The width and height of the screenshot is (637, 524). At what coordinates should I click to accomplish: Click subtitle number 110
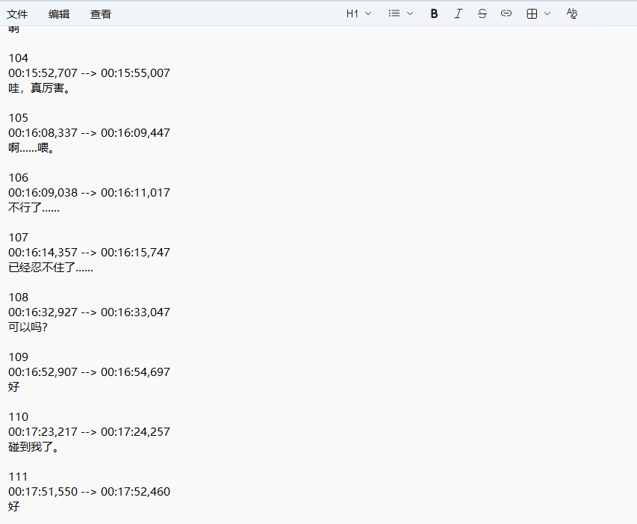[x=18, y=416]
